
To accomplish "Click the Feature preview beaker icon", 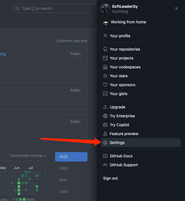I will click(x=105, y=134).
